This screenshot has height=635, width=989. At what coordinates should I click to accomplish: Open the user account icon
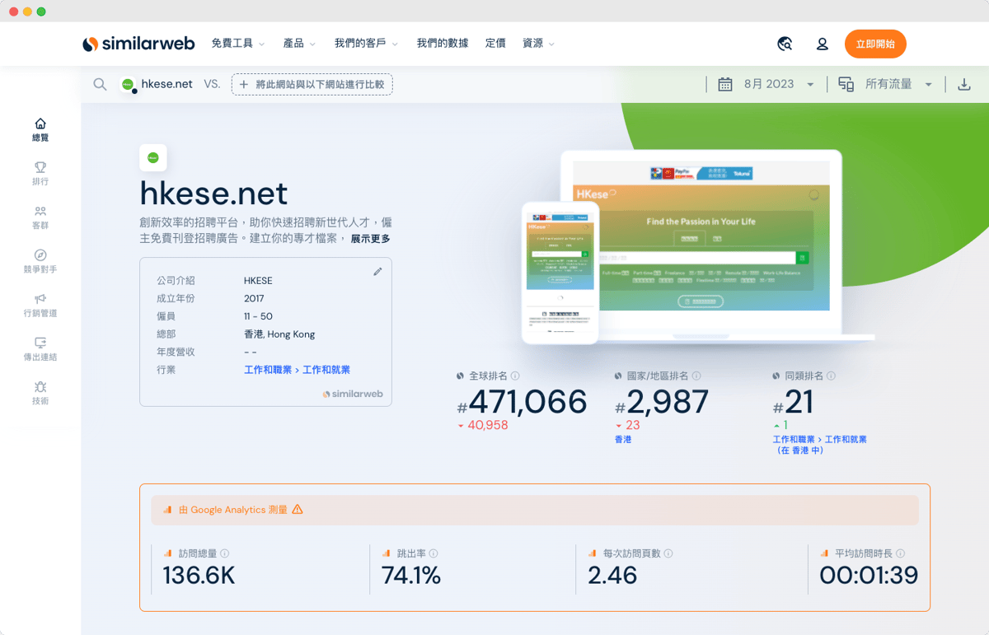pos(822,44)
